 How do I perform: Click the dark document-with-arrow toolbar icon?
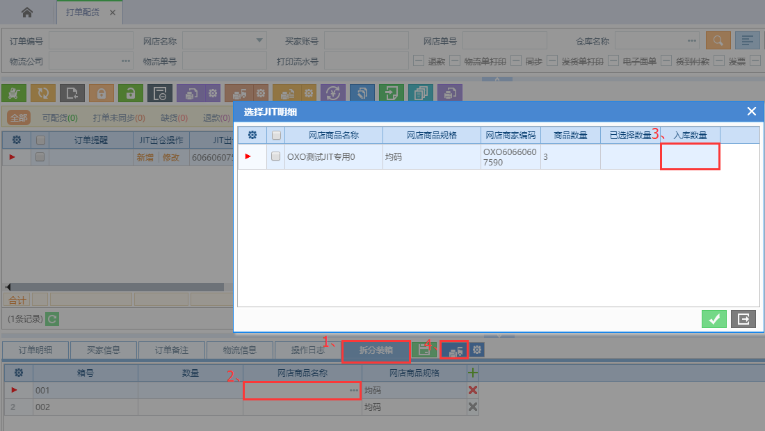tap(72, 93)
